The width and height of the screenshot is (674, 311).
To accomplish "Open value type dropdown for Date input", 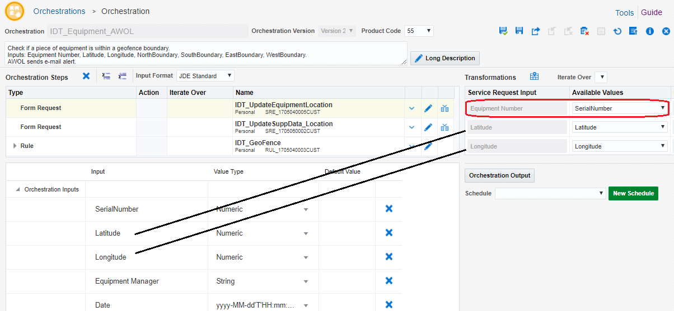I will point(306,305).
